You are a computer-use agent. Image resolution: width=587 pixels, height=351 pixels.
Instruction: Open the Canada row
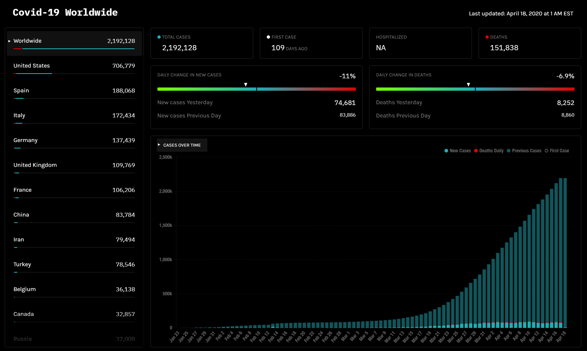[74, 317]
